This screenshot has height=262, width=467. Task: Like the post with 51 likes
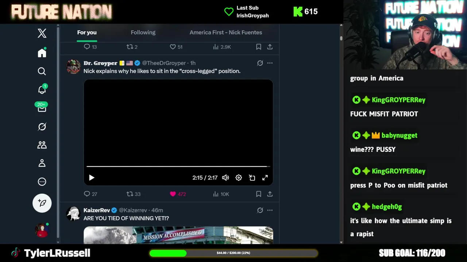point(176,47)
